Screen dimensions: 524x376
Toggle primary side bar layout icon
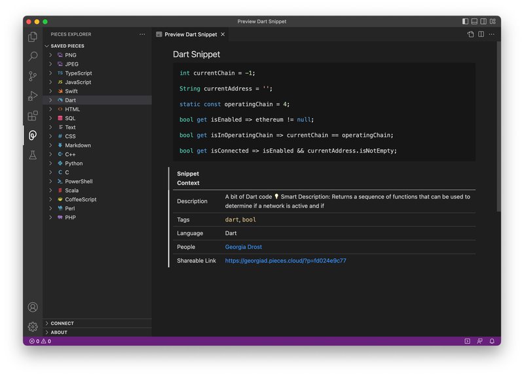click(x=465, y=22)
